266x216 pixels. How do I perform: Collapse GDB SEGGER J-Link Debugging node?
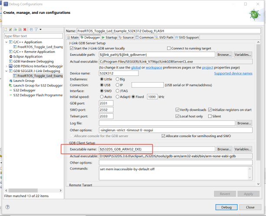point(6,71)
